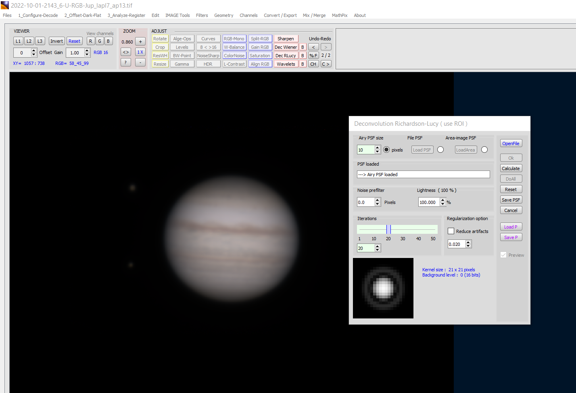Select the File PSF radio button

click(440, 150)
